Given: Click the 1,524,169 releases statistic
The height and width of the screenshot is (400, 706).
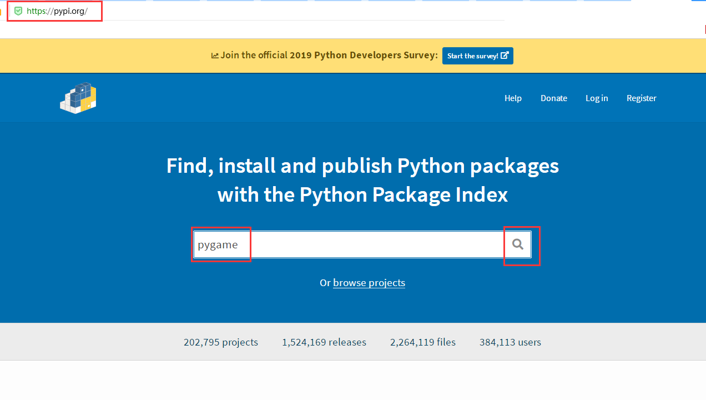Looking at the screenshot, I should [324, 342].
